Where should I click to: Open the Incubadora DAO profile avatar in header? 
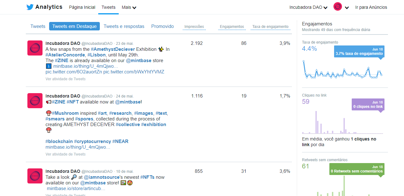point(338,7)
